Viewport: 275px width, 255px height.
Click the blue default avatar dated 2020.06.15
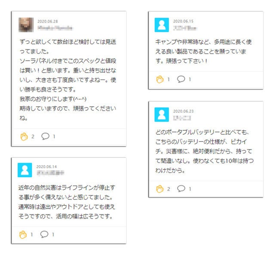tap(162, 25)
